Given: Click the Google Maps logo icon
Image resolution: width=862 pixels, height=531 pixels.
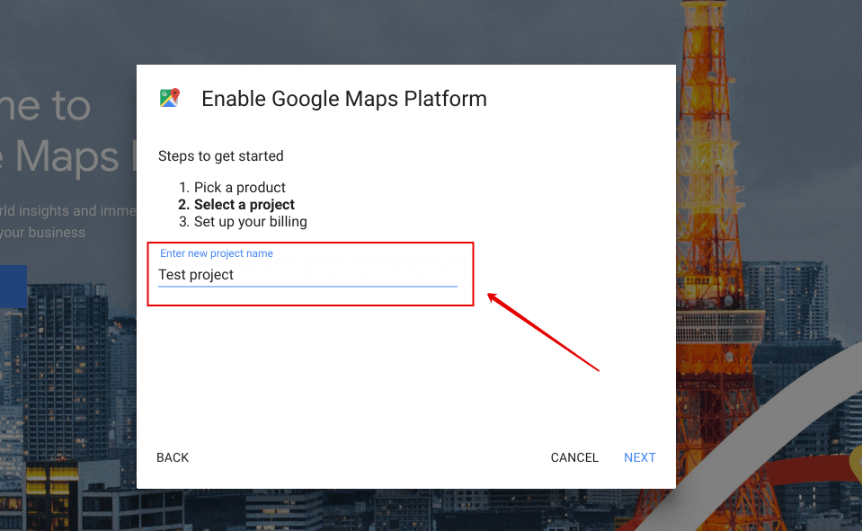Looking at the screenshot, I should (x=169, y=97).
